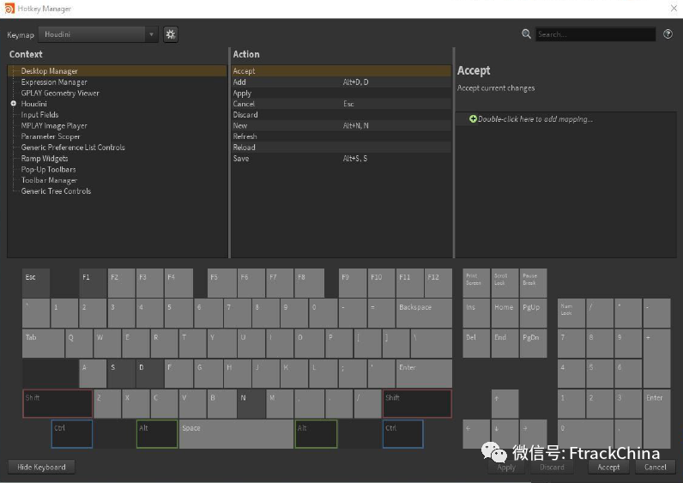683x483 pixels.
Task: Open the keymap settings gear icon
Action: 171,34
